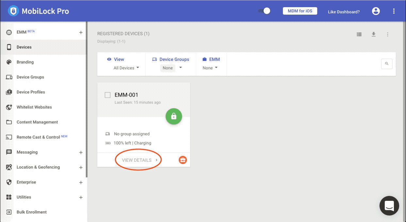
Task: Click VIEW DETAILS on EMM-001 card
Action: point(140,160)
